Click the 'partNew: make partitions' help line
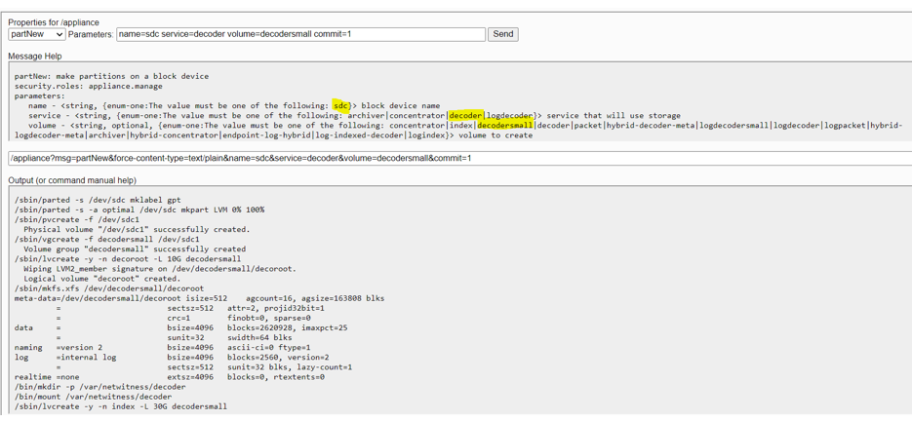912x421 pixels. click(x=111, y=76)
